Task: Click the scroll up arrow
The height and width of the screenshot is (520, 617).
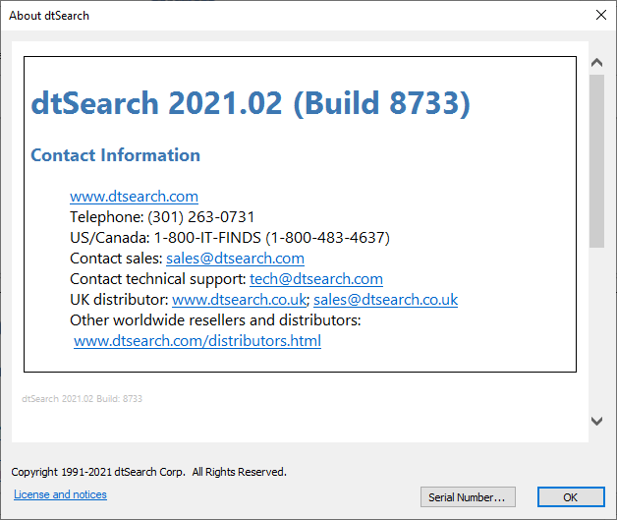Action: click(596, 63)
